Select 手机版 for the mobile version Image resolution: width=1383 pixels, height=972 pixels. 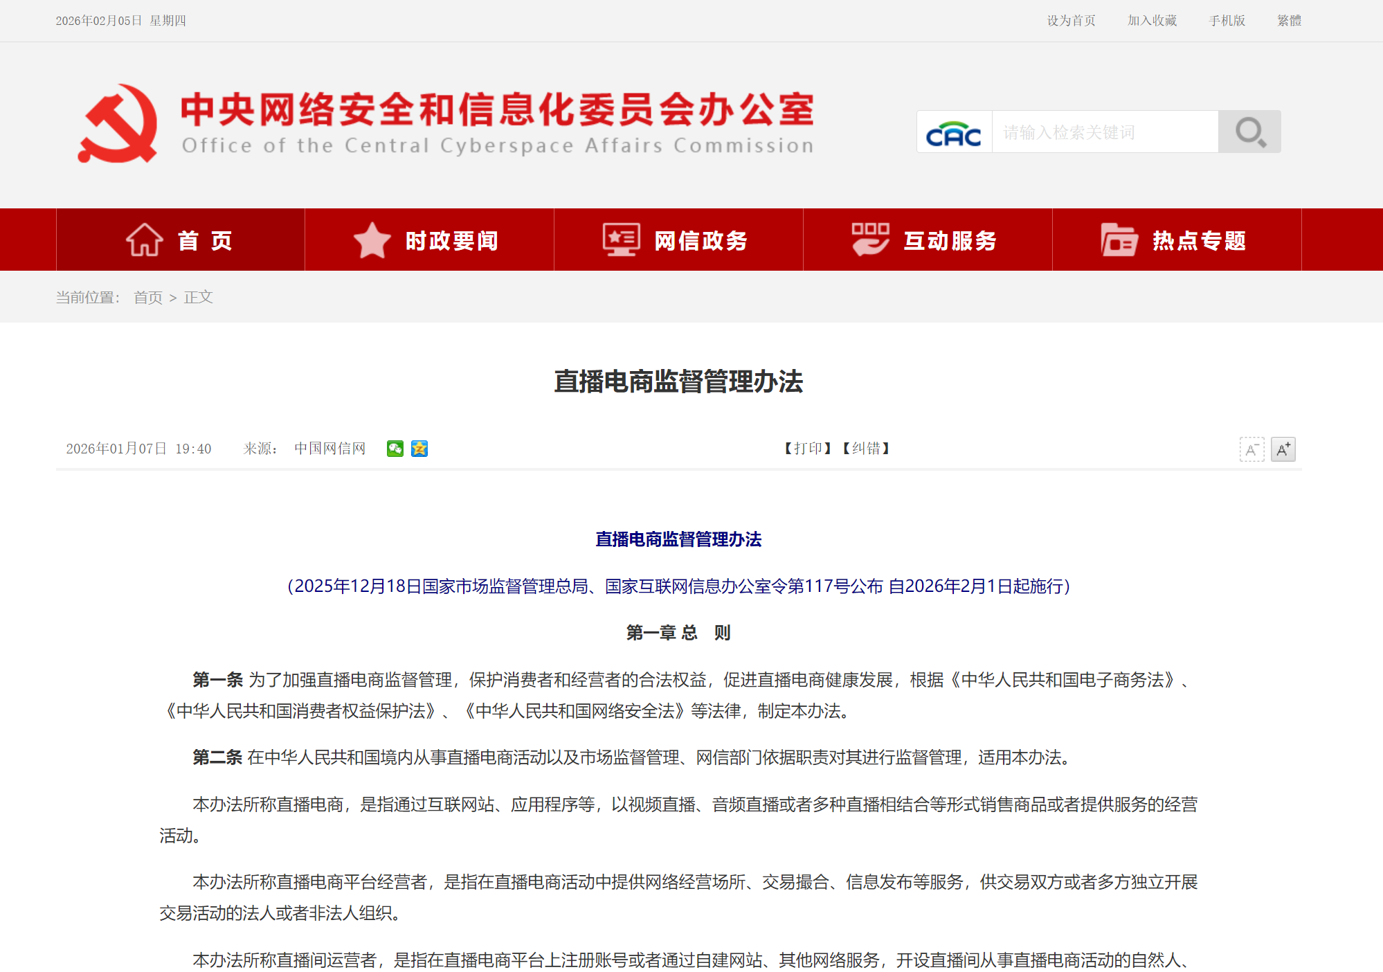point(1227,21)
